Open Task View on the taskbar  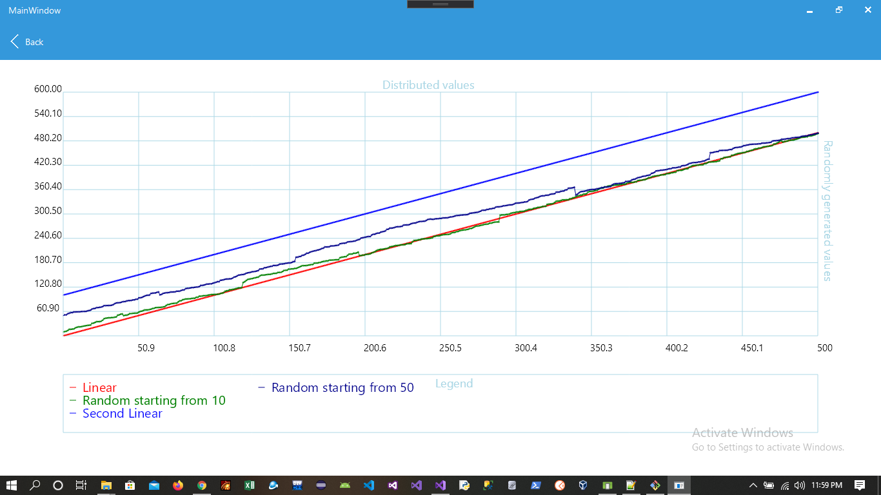(x=81, y=485)
